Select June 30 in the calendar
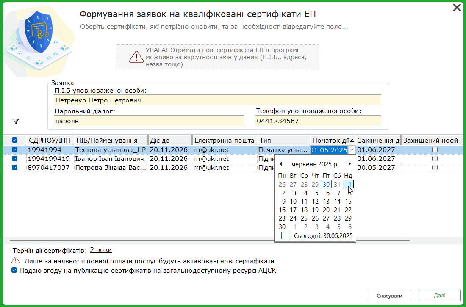 (282, 227)
